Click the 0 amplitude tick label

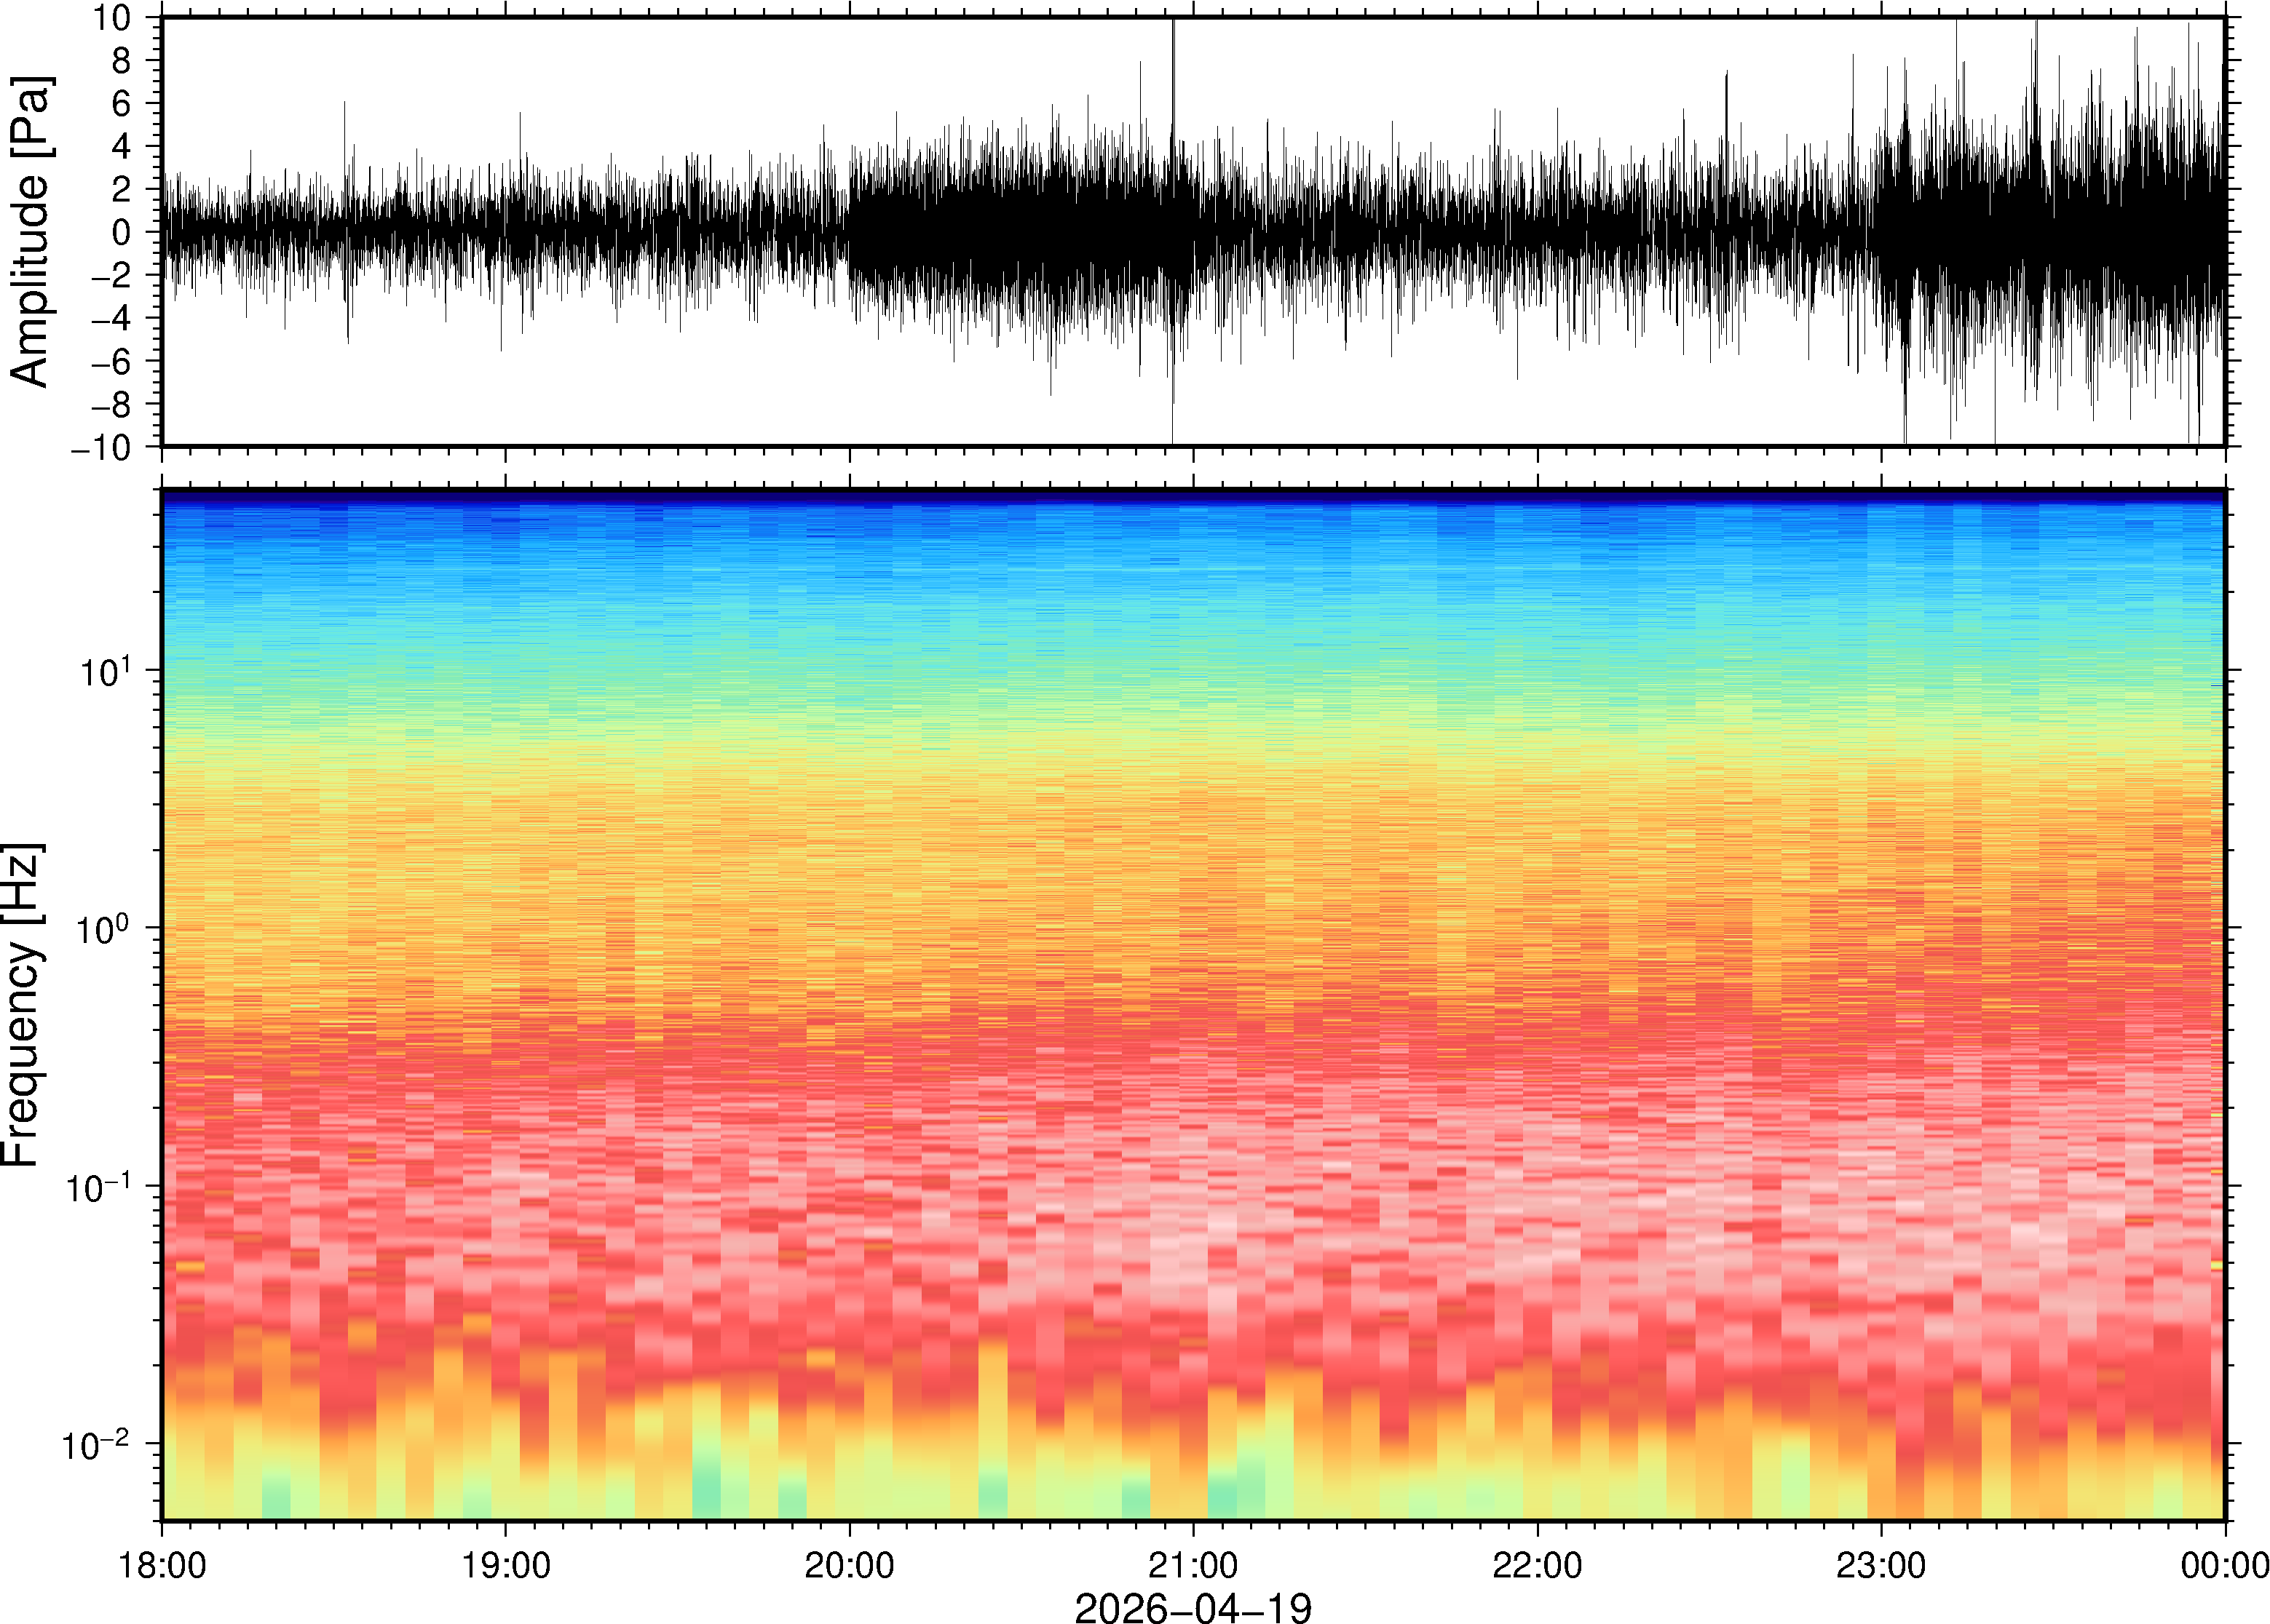point(121,232)
